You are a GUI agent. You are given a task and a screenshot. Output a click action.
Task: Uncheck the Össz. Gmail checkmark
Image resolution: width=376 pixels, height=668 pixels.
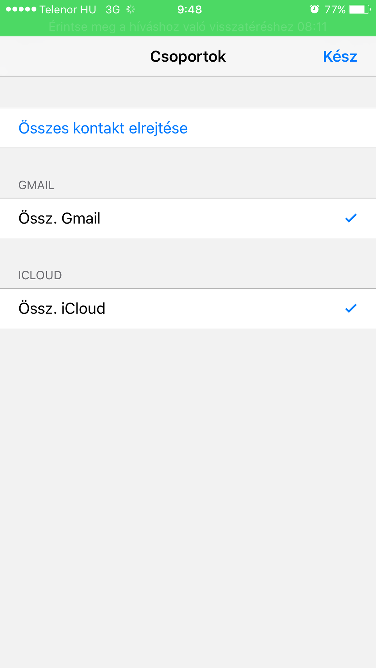point(351,218)
